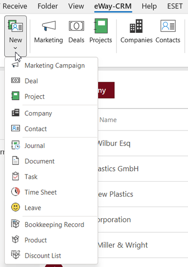Image resolution: width=188 pixels, height=267 pixels.
Task: Switch to the eWay-CRM ribbon tab
Action: [x=113, y=6]
